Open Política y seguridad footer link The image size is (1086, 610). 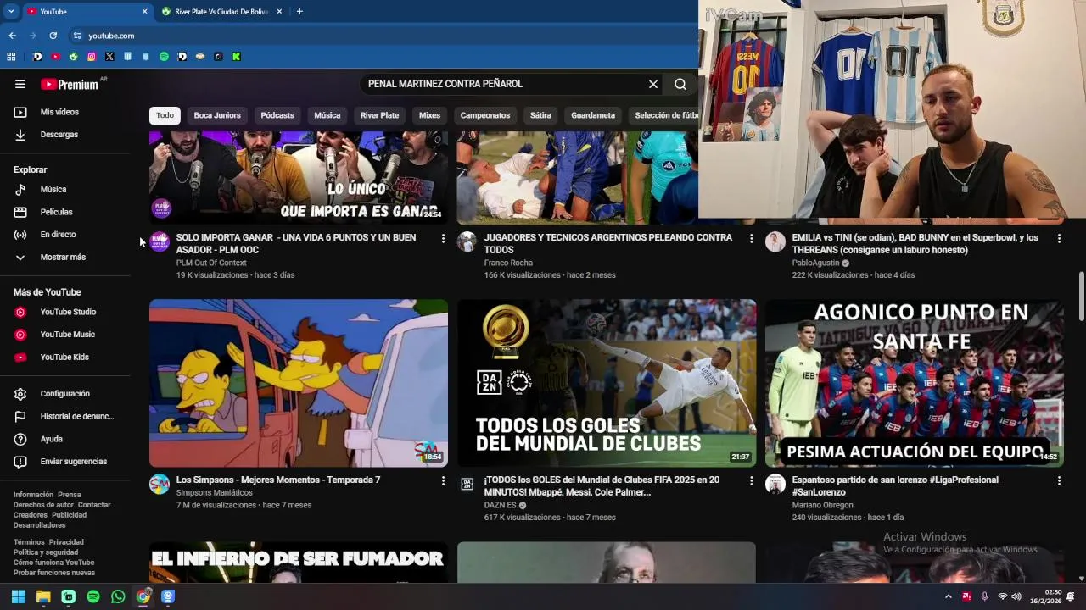46,552
